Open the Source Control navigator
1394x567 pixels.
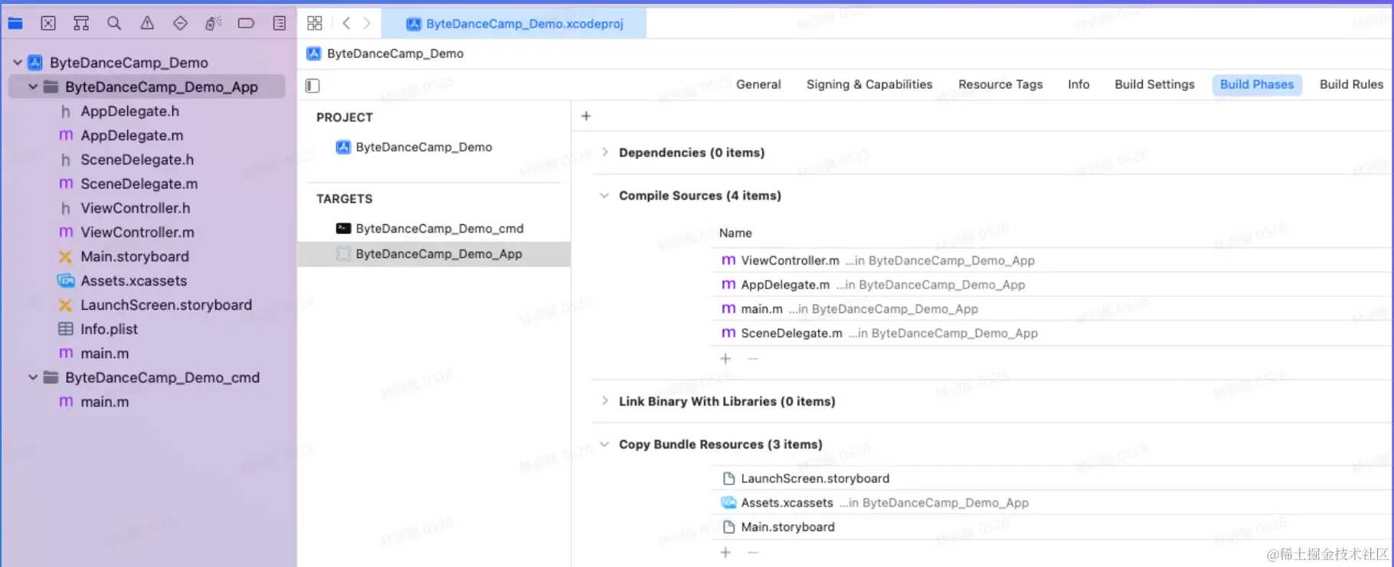(x=48, y=24)
